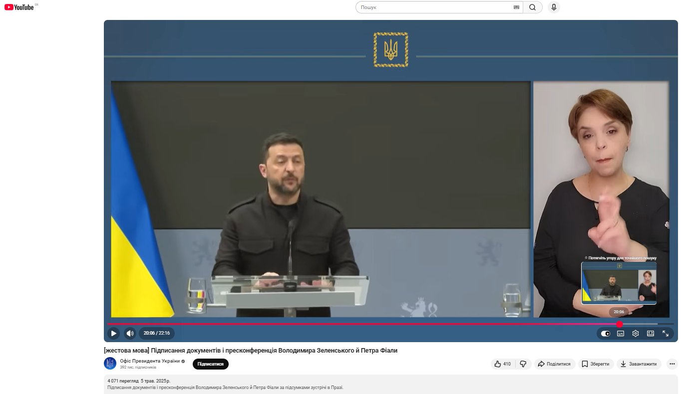
Task: Download video via Завантажити button
Action: [639, 364]
